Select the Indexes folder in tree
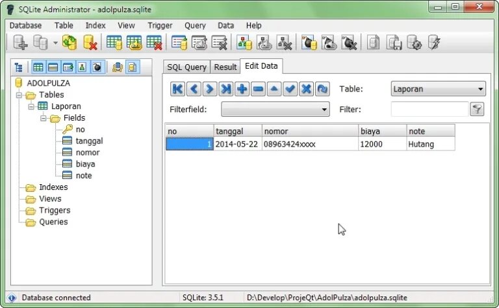The width and height of the screenshot is (499, 308). pyautogui.click(x=53, y=187)
